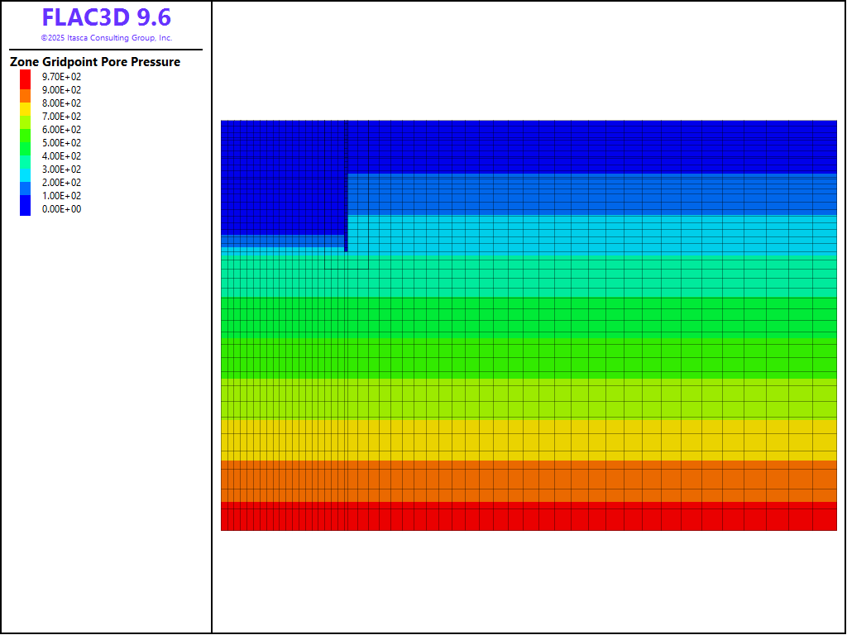Select the 1.00E+02 legend value label
The image size is (847, 635).
[x=62, y=196]
